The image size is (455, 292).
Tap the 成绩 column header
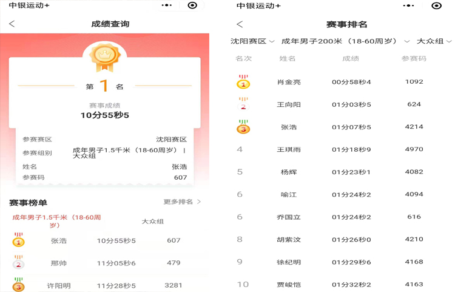[x=351, y=59]
